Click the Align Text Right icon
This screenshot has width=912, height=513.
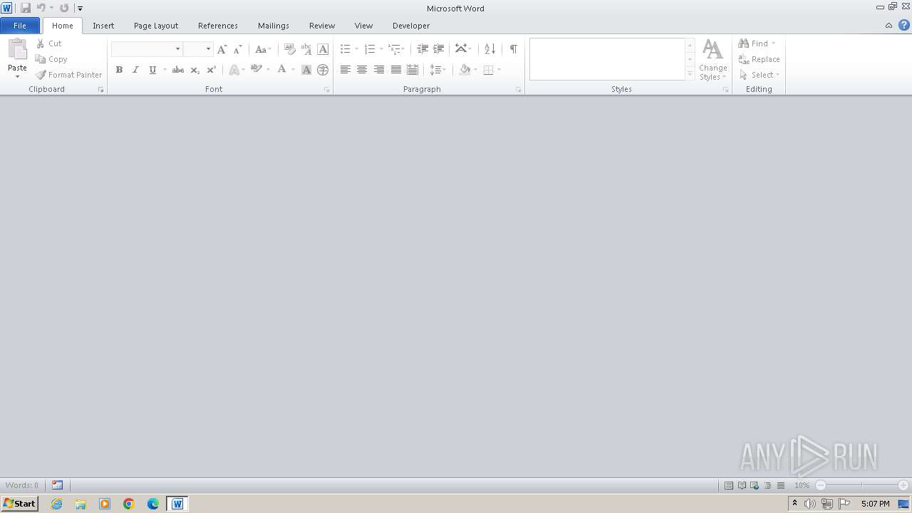[379, 70]
